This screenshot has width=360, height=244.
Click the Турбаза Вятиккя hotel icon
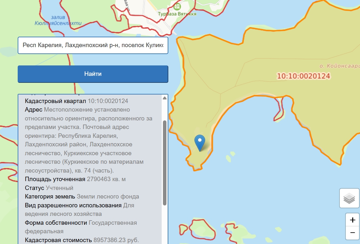point(177,6)
